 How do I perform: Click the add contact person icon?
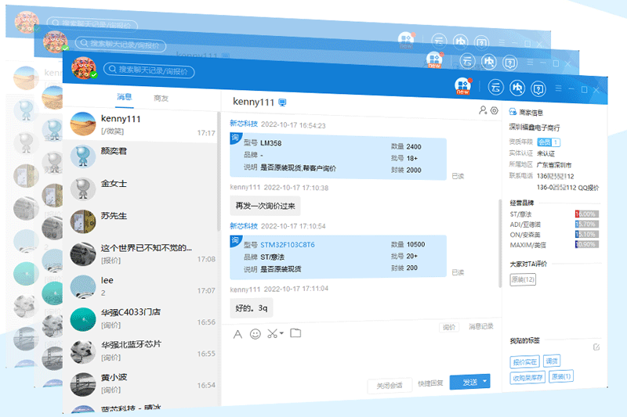pyautogui.click(x=483, y=111)
